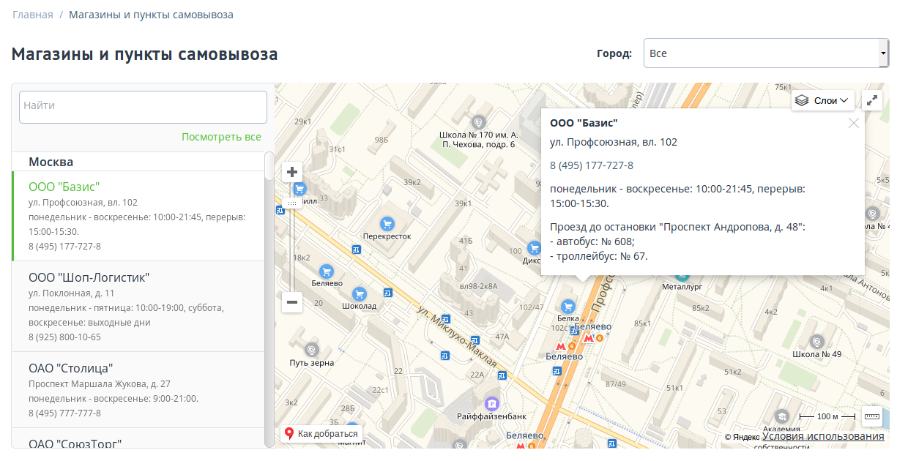The width and height of the screenshot is (897, 461).
Task: Go to Главная breadcrumb link
Action: point(32,15)
